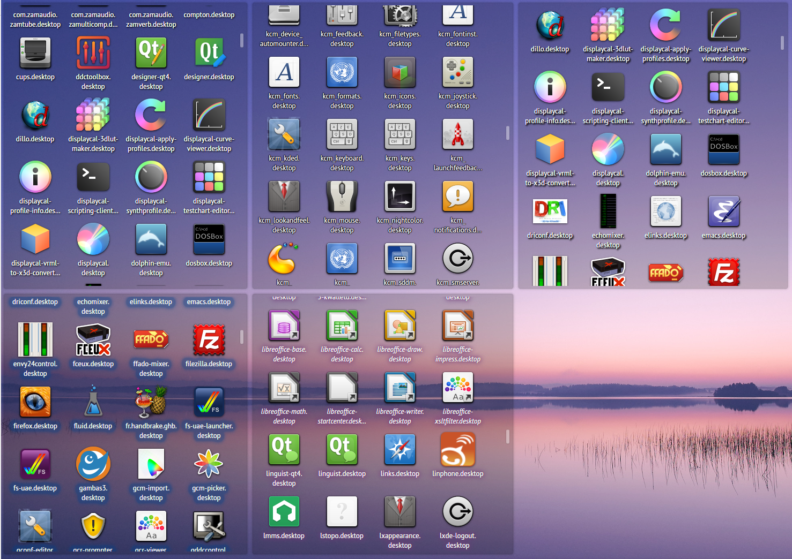Open kcm_fonts.desktop
Viewport: 792px width, 559px height.
point(284,72)
